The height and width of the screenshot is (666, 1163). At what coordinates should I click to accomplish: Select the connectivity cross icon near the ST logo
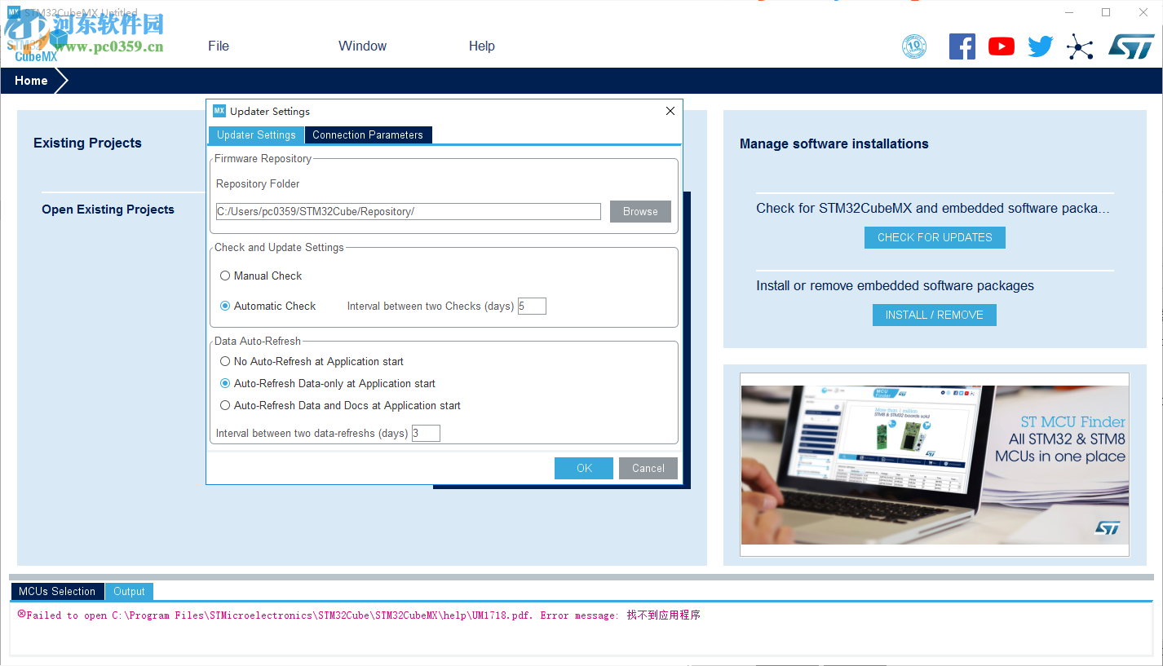pyautogui.click(x=1079, y=46)
